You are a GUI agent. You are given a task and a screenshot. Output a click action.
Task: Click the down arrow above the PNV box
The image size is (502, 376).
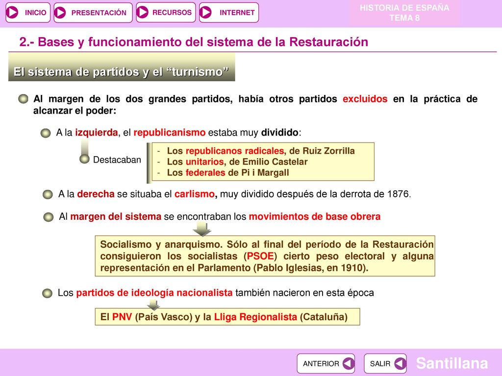point(153,305)
